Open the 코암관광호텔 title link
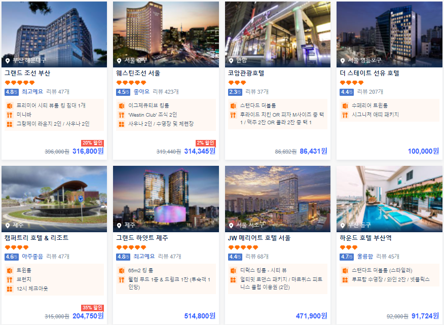 tap(246, 73)
